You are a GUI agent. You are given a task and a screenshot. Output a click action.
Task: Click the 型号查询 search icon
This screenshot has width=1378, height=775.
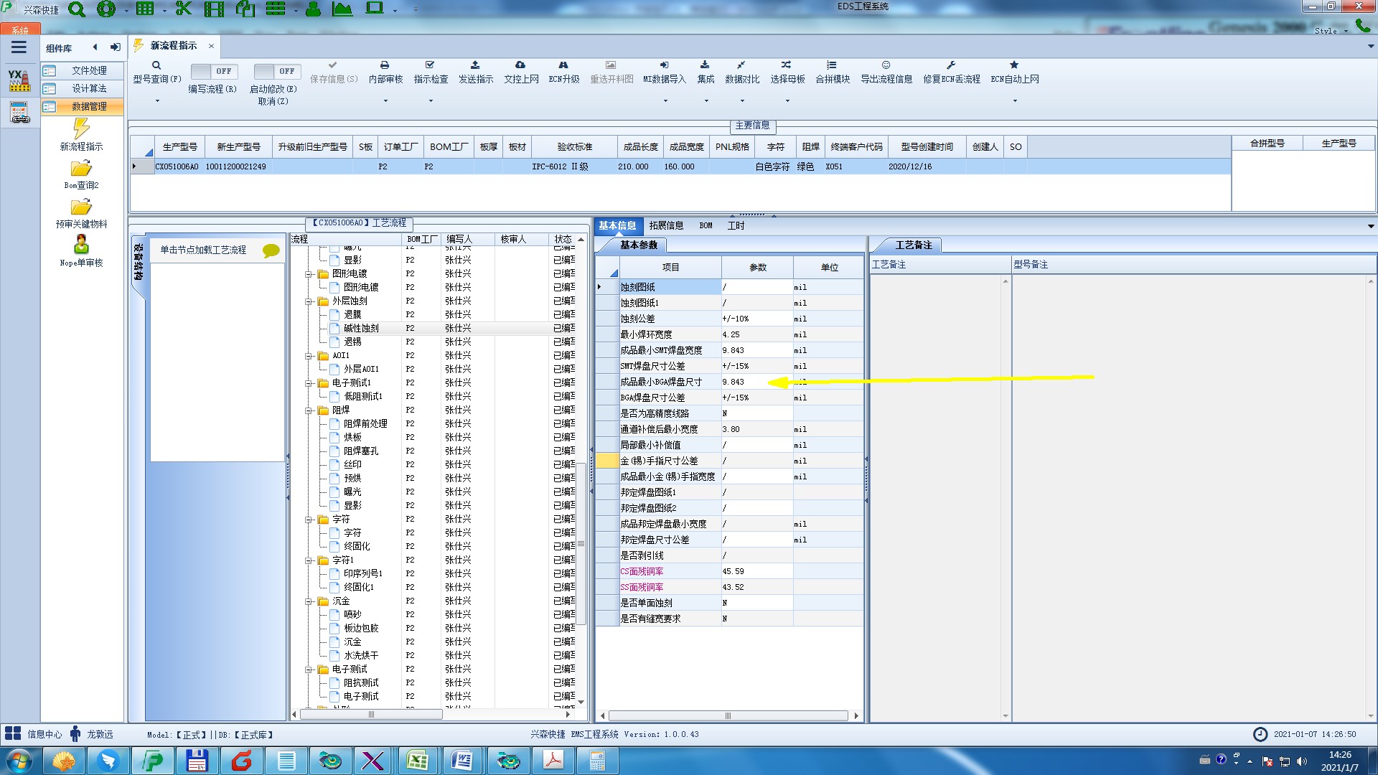tap(156, 65)
